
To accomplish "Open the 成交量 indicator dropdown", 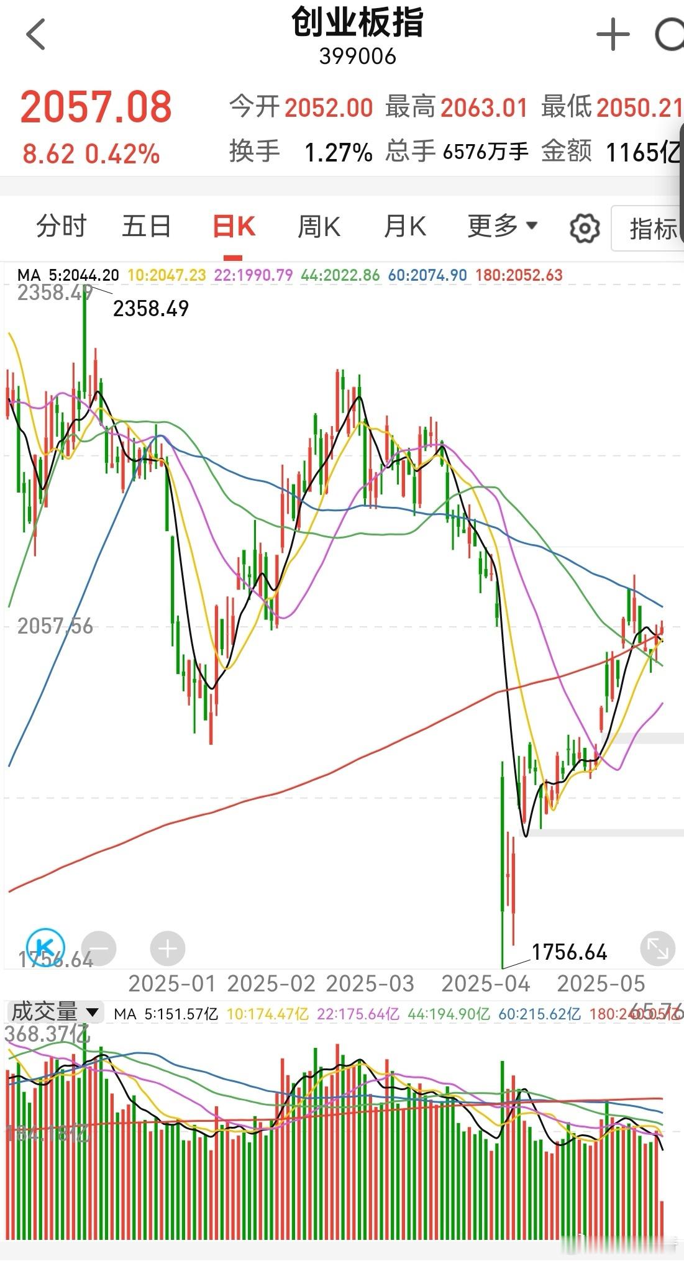I will click(x=55, y=1012).
